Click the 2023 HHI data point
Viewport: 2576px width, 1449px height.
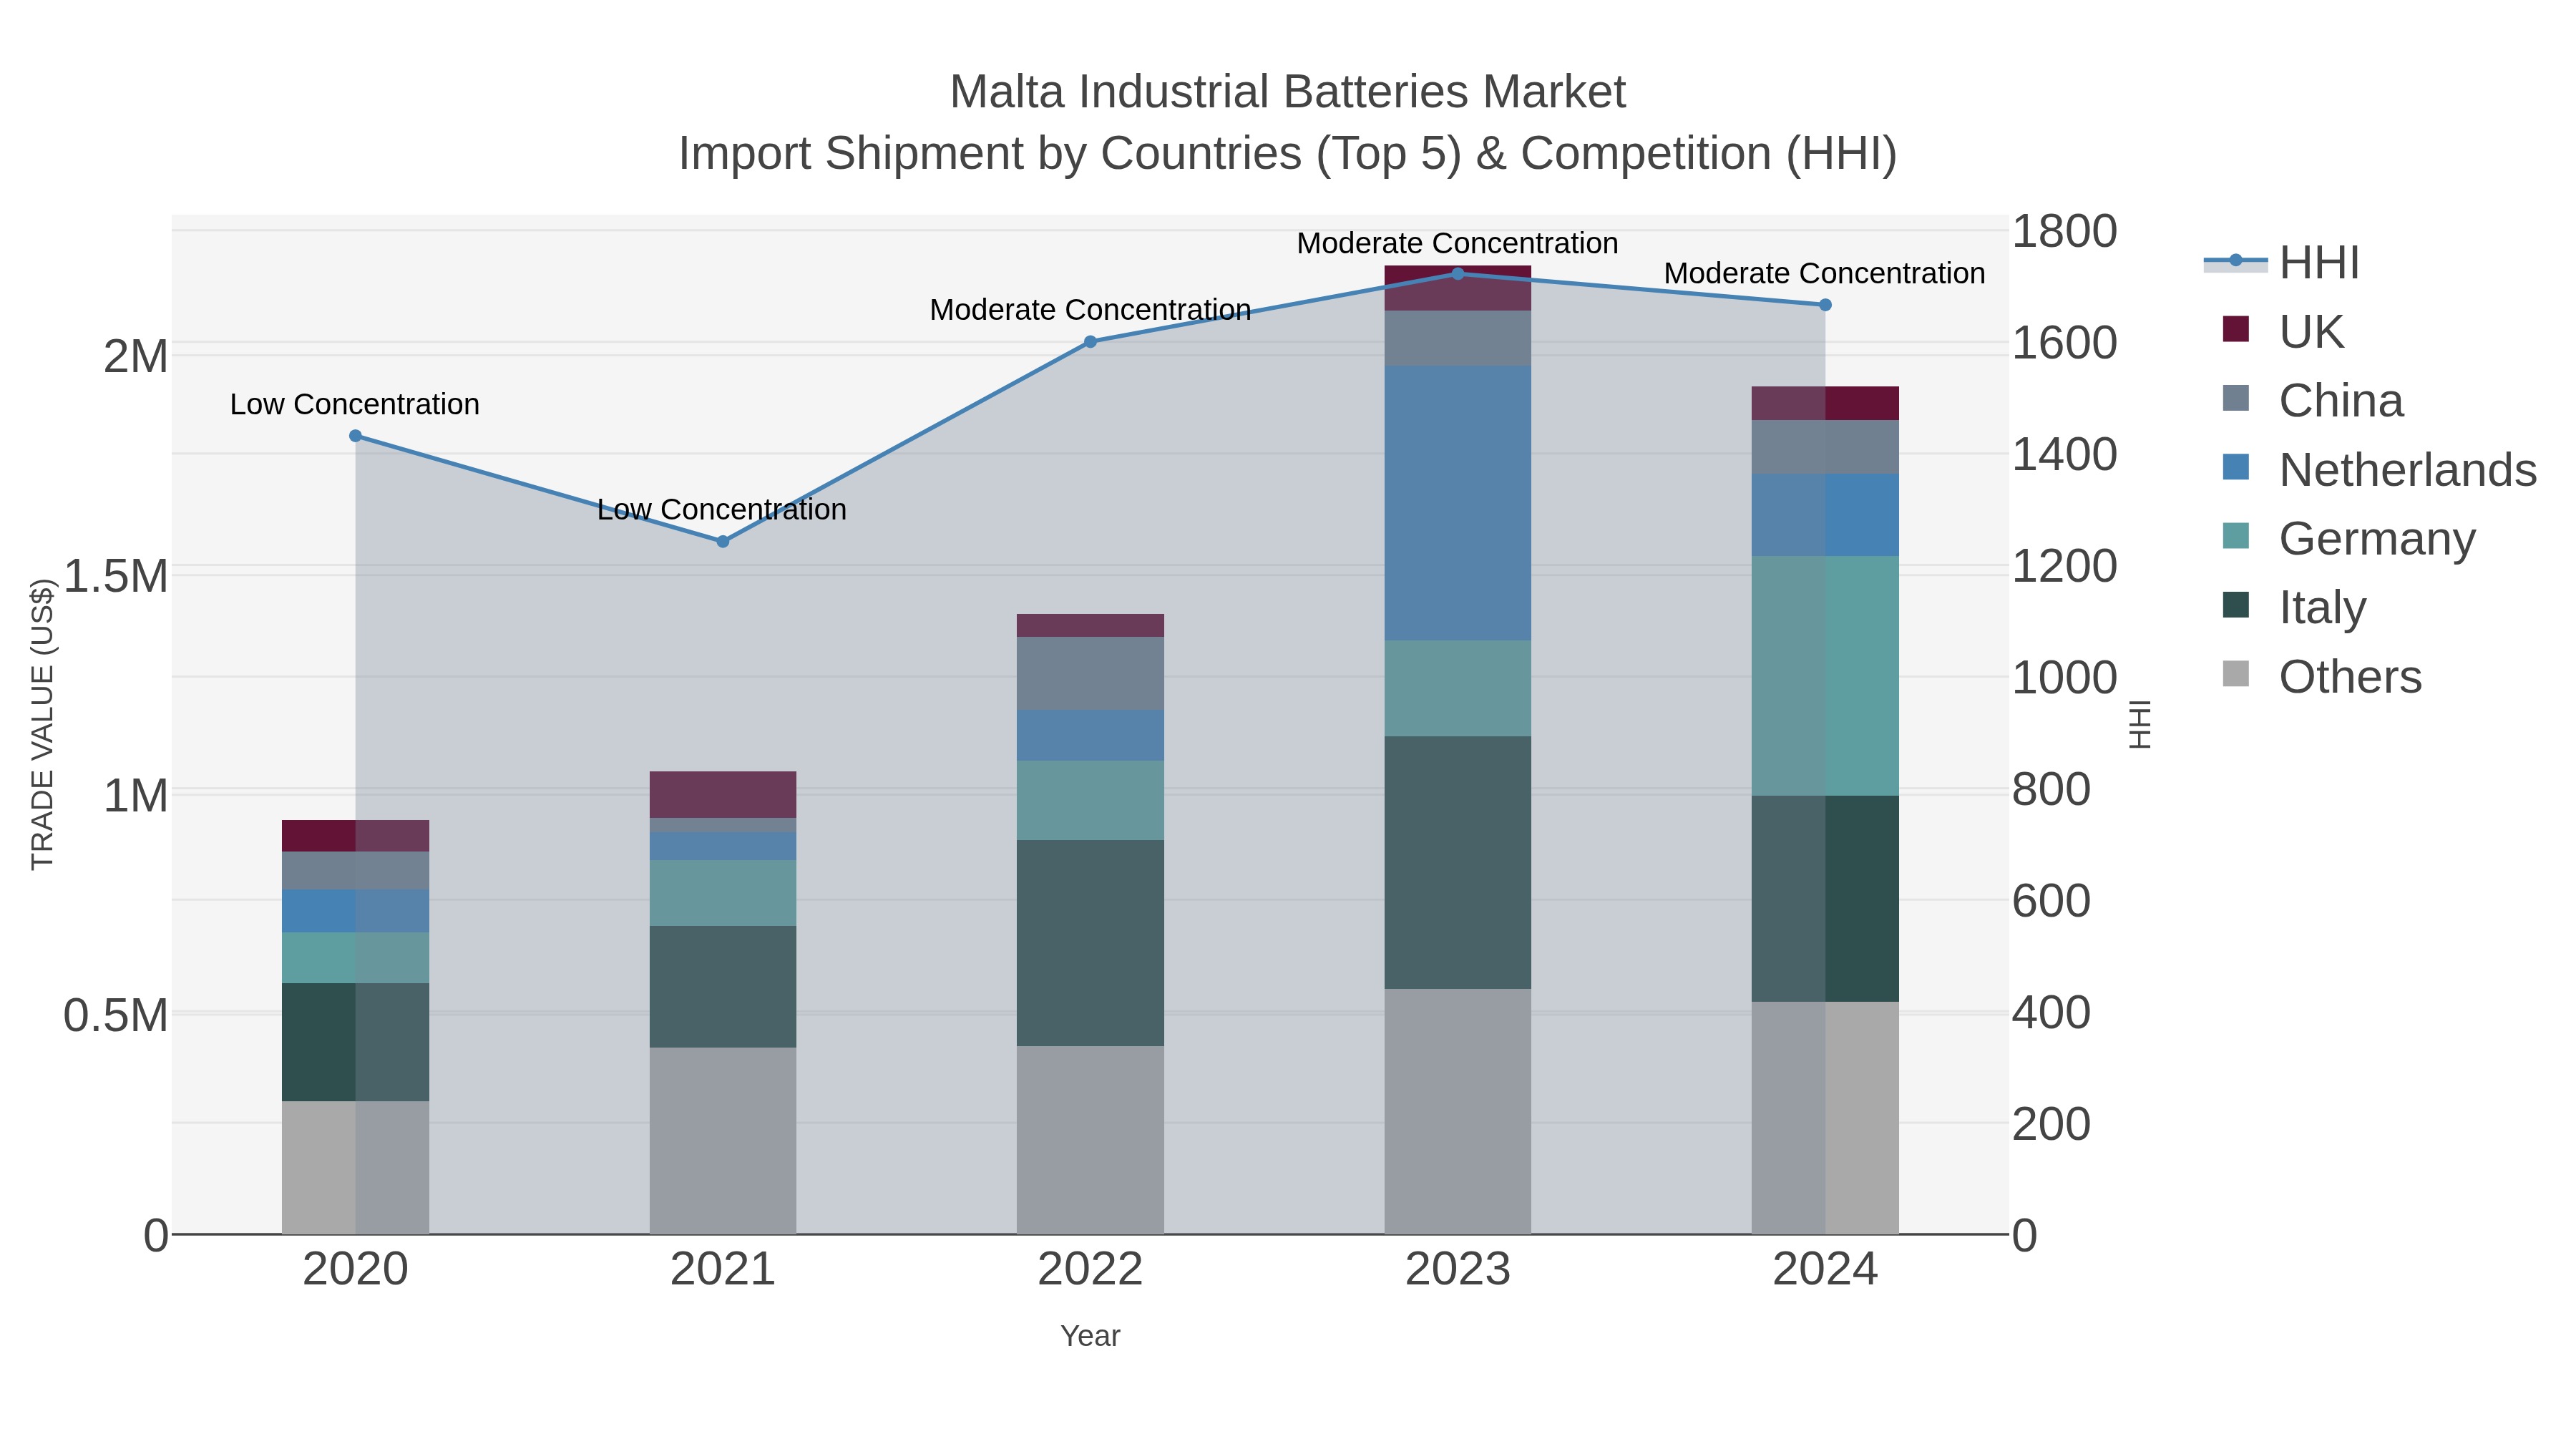coord(1458,274)
